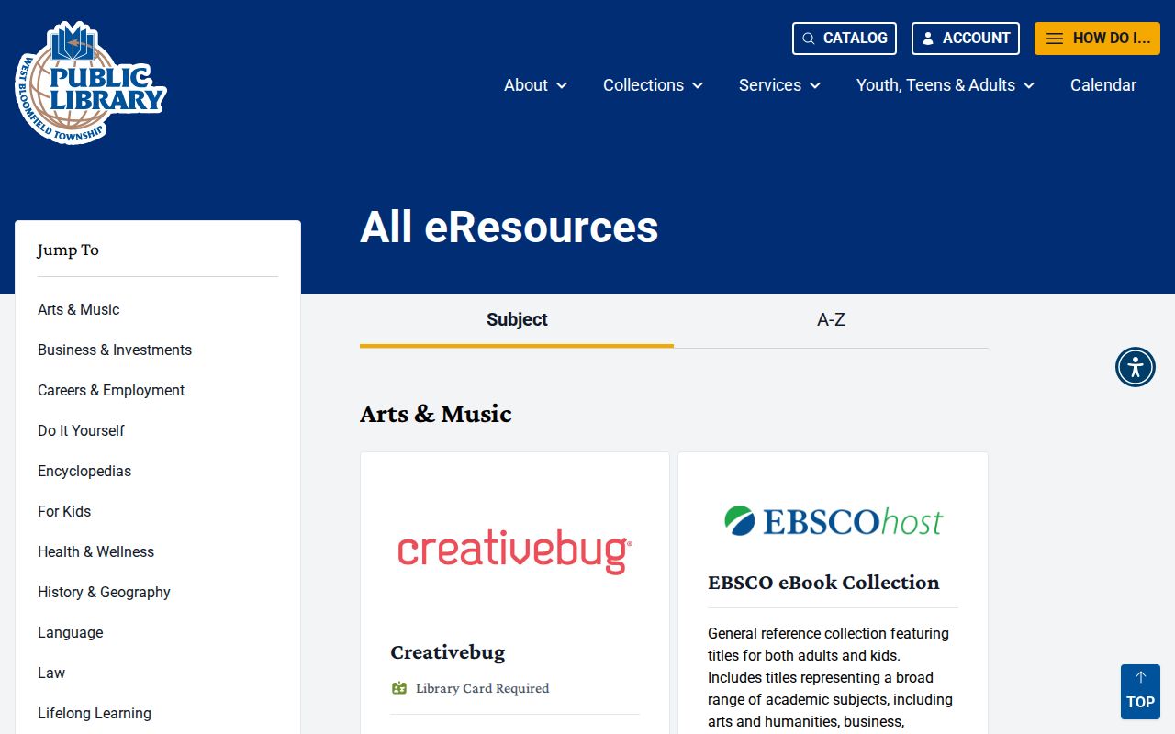The image size is (1175, 734).
Task: Open the Calendar menu item
Action: pos(1103,85)
